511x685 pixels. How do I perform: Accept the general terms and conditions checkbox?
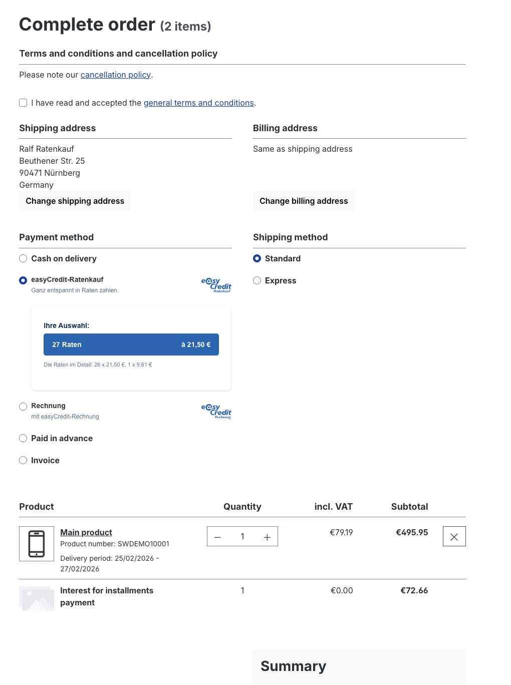point(23,103)
